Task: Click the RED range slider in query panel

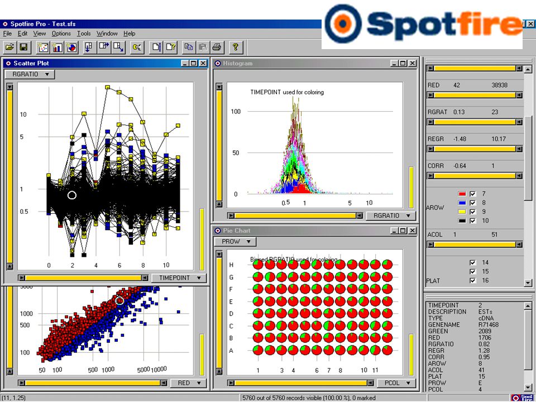Action: tap(475, 95)
